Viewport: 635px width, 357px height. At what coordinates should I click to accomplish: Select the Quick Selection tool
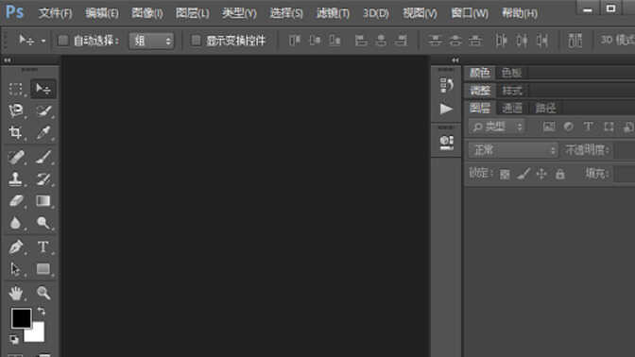point(43,110)
